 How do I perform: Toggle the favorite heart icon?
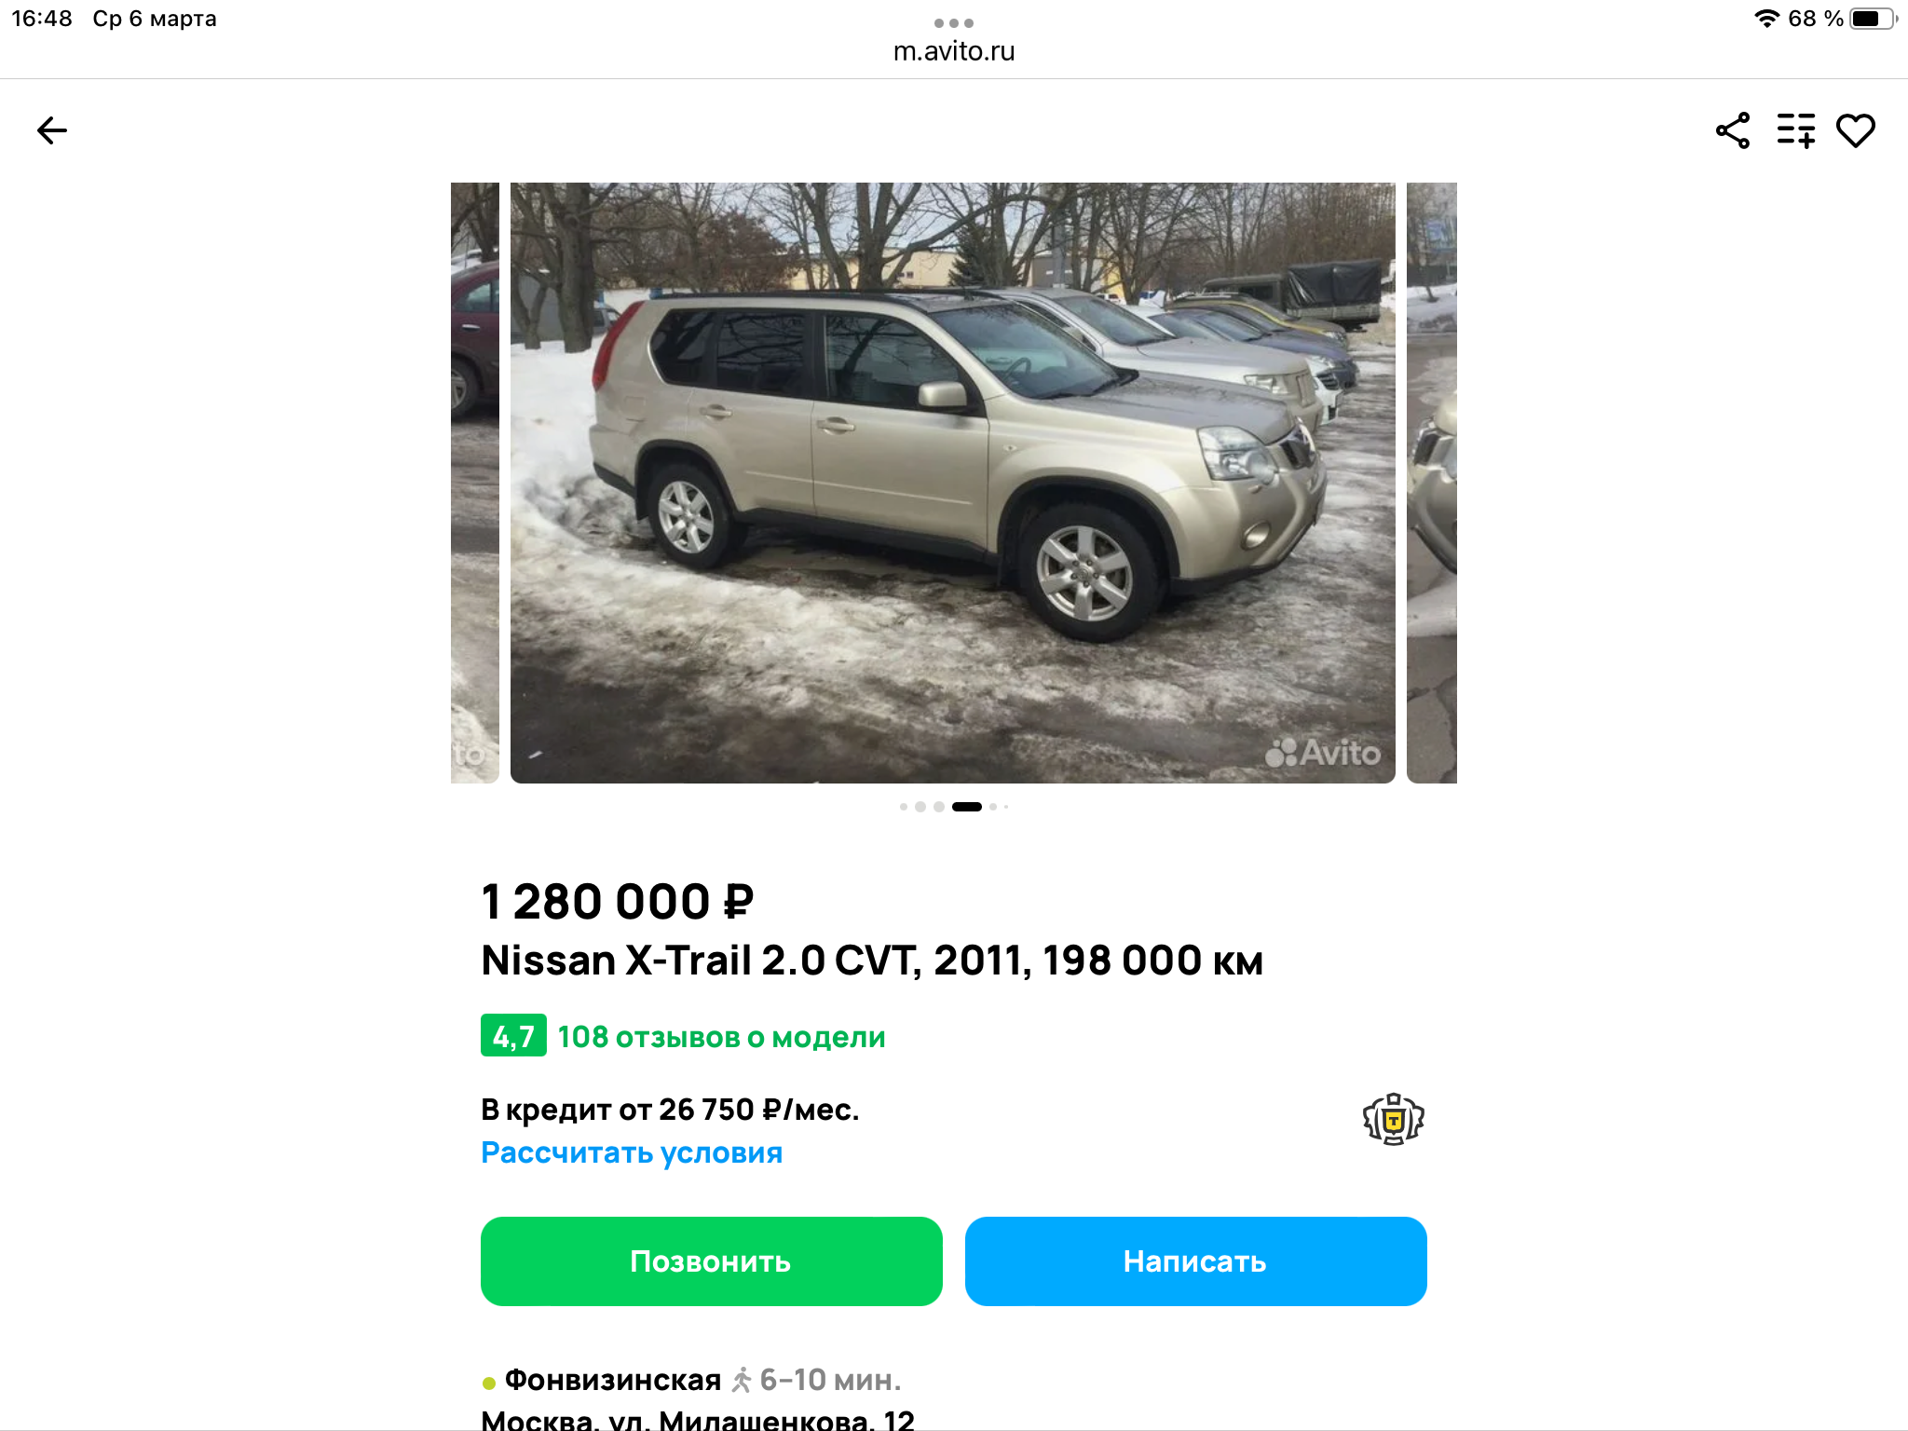pos(1856,130)
